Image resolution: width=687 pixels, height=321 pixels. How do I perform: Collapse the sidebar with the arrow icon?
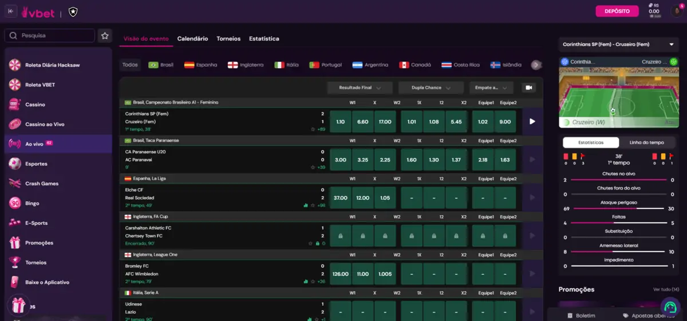[x=11, y=11]
